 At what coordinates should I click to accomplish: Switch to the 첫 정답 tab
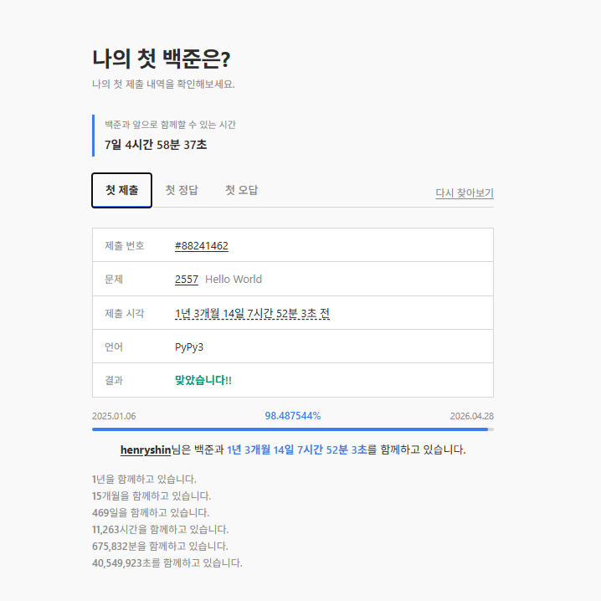coord(182,190)
